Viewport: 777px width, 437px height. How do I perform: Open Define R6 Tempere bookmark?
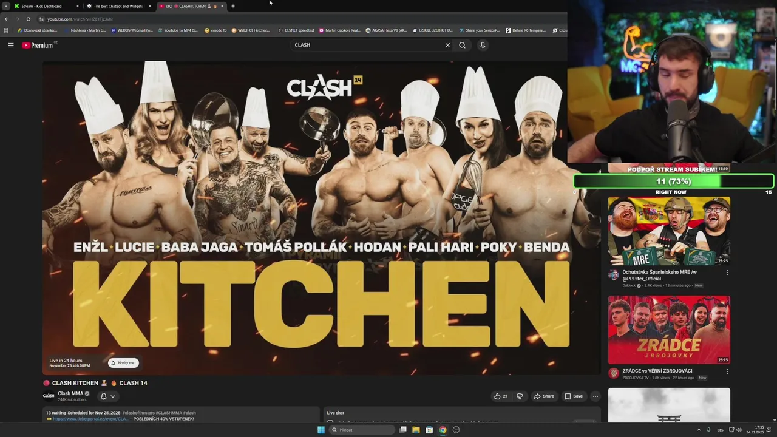tap(526, 30)
